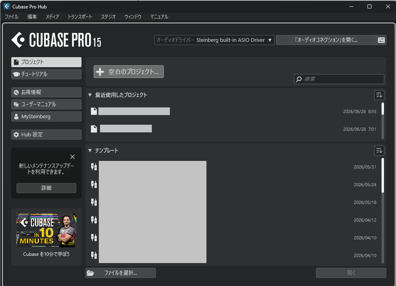Click the person icon on MySteinberg
This screenshot has width=396, height=286.
tap(16, 117)
